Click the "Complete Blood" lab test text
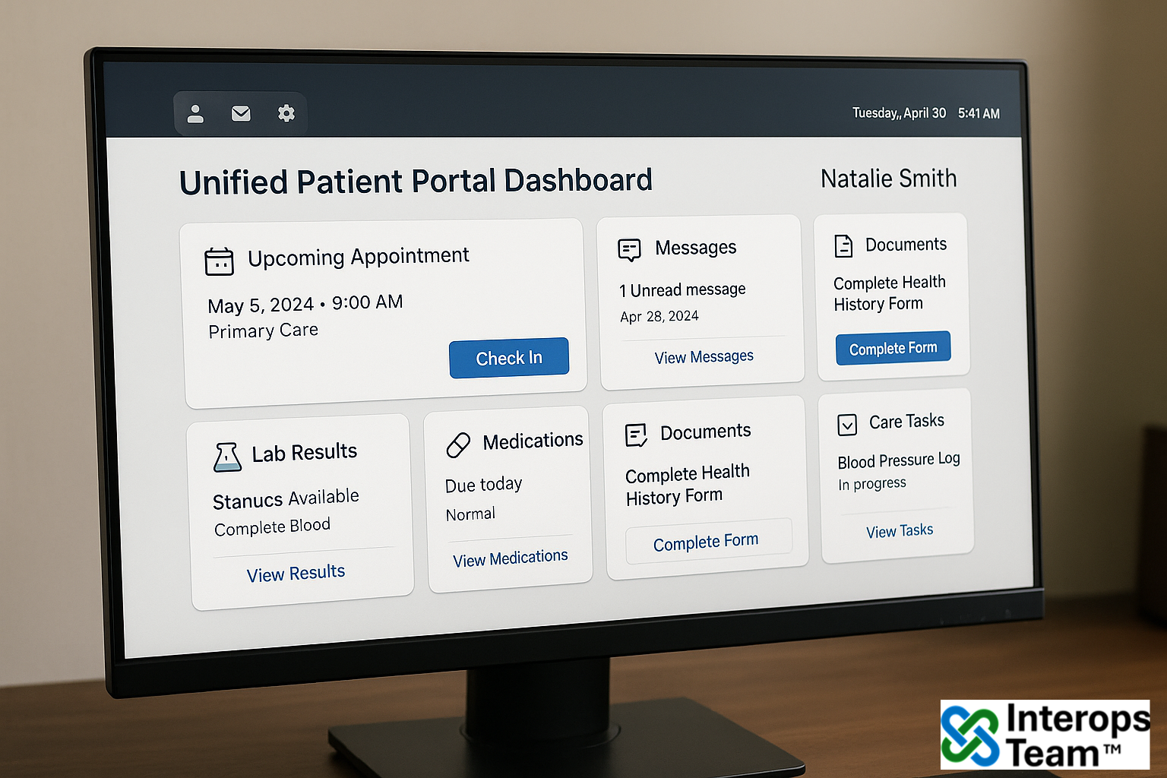Image resolution: width=1167 pixels, height=778 pixels. (x=272, y=527)
